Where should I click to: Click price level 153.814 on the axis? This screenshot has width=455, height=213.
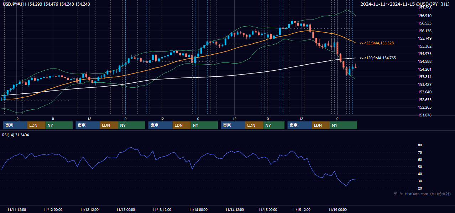424,77
